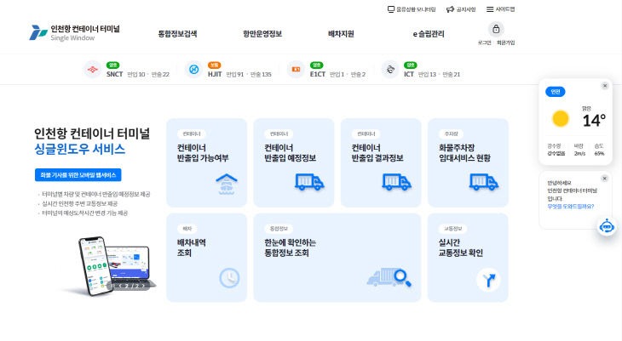The height and width of the screenshot is (341, 622).
Task: Open the 컨테이너 반출입 가능여부 card
Action: (x=206, y=162)
